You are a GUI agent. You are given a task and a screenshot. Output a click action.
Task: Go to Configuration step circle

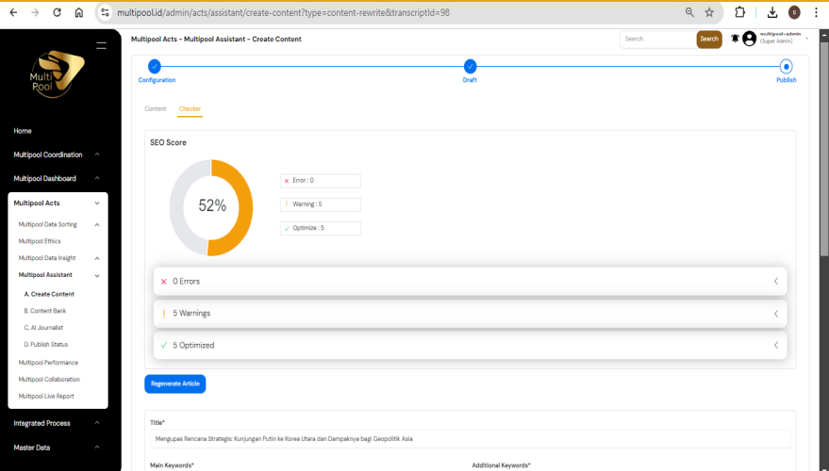pos(155,67)
